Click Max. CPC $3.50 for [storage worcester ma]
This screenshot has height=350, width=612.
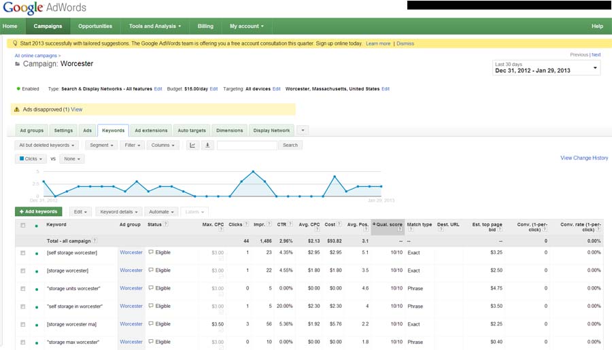click(218, 324)
